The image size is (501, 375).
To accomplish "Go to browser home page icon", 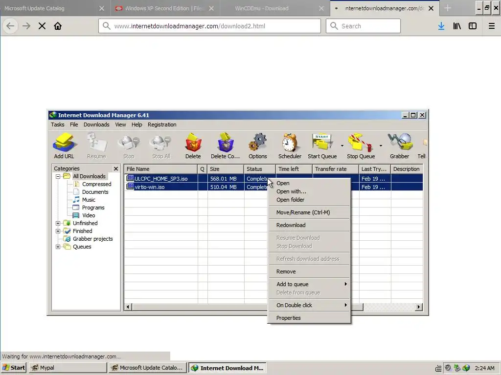I will pyautogui.click(x=58, y=26).
